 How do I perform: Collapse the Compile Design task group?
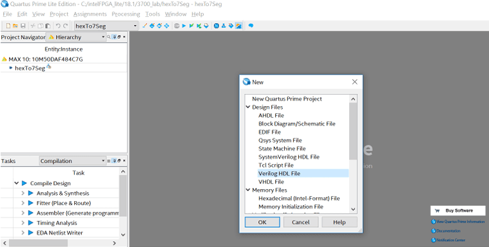pyautogui.click(x=17, y=183)
